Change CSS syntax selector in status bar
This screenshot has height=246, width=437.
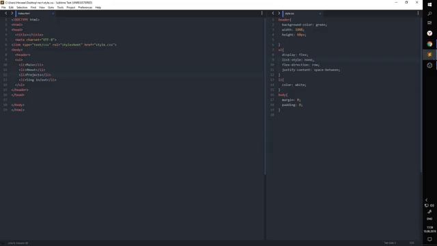[x=412, y=243]
